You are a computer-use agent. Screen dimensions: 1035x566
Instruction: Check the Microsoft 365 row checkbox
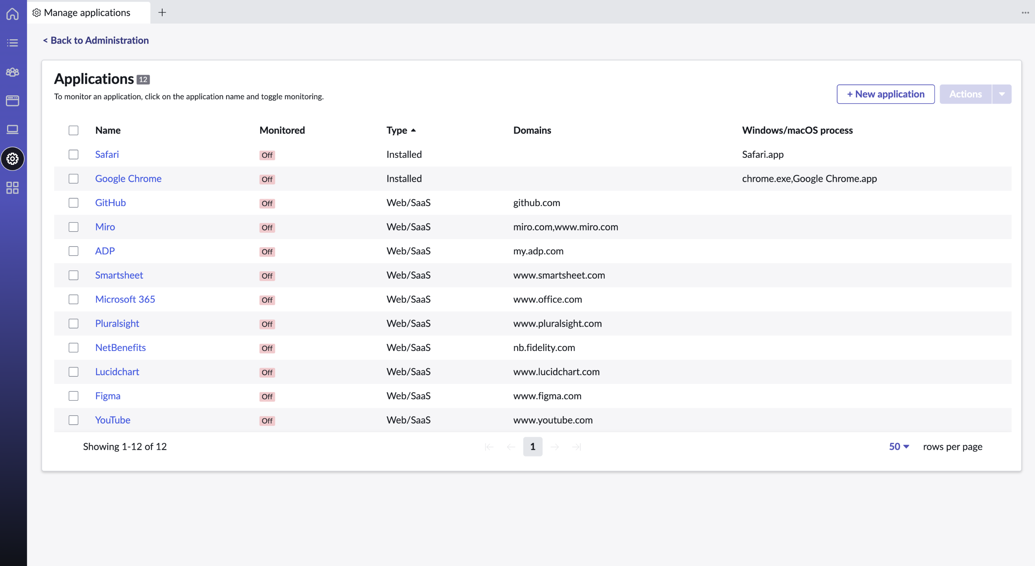click(x=73, y=299)
